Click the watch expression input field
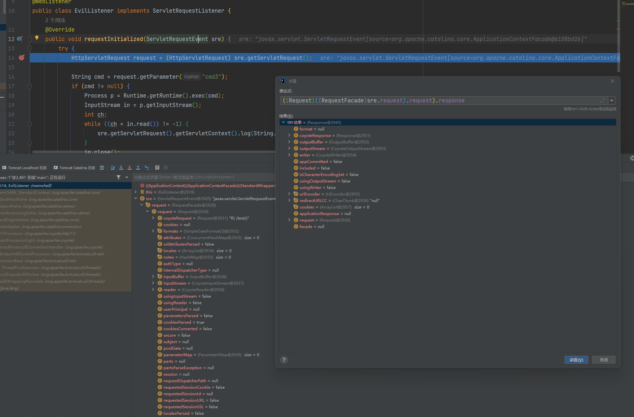 (204, 177)
